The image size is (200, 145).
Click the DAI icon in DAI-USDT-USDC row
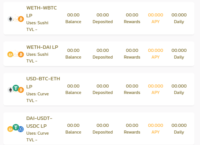(x=10, y=129)
